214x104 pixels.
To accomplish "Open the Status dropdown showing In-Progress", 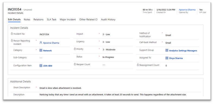I will pos(117,57).
